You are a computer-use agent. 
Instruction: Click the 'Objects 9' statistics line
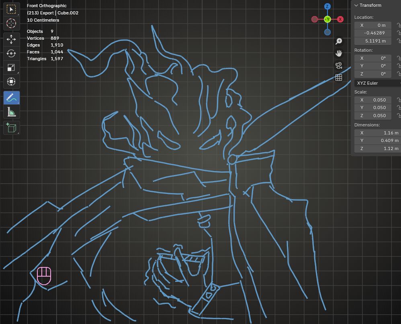click(40, 31)
